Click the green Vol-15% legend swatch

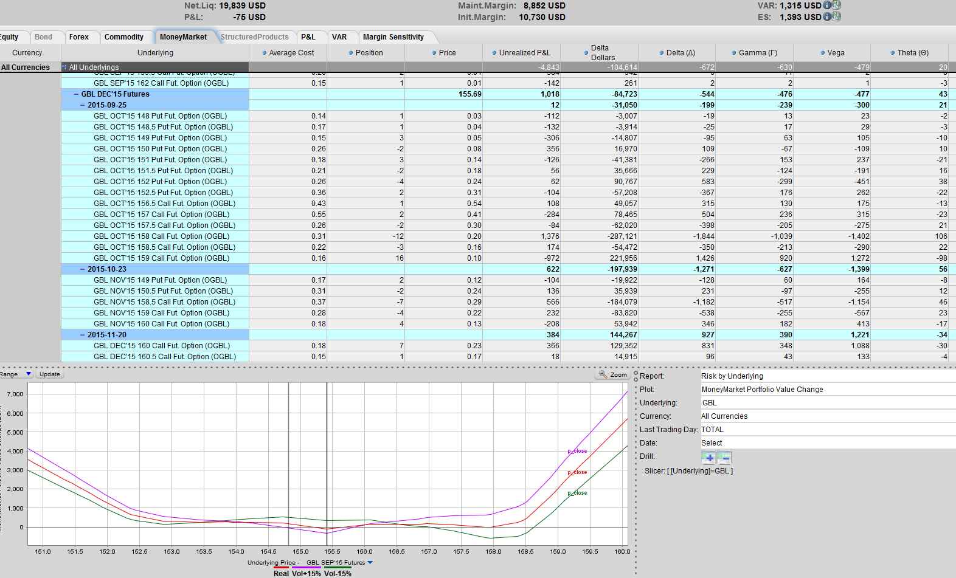pyautogui.click(x=338, y=568)
